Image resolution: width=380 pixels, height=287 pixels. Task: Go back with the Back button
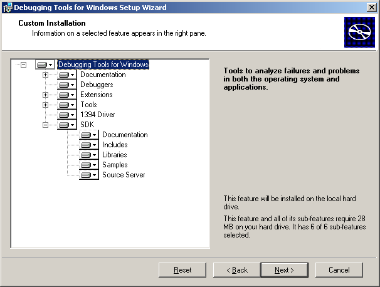point(237,270)
